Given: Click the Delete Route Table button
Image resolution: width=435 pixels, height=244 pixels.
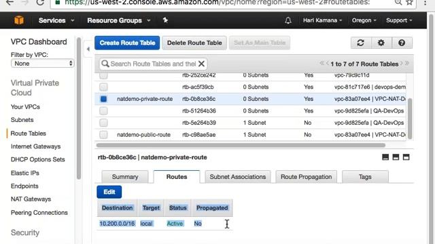Looking at the screenshot, I should (194, 43).
